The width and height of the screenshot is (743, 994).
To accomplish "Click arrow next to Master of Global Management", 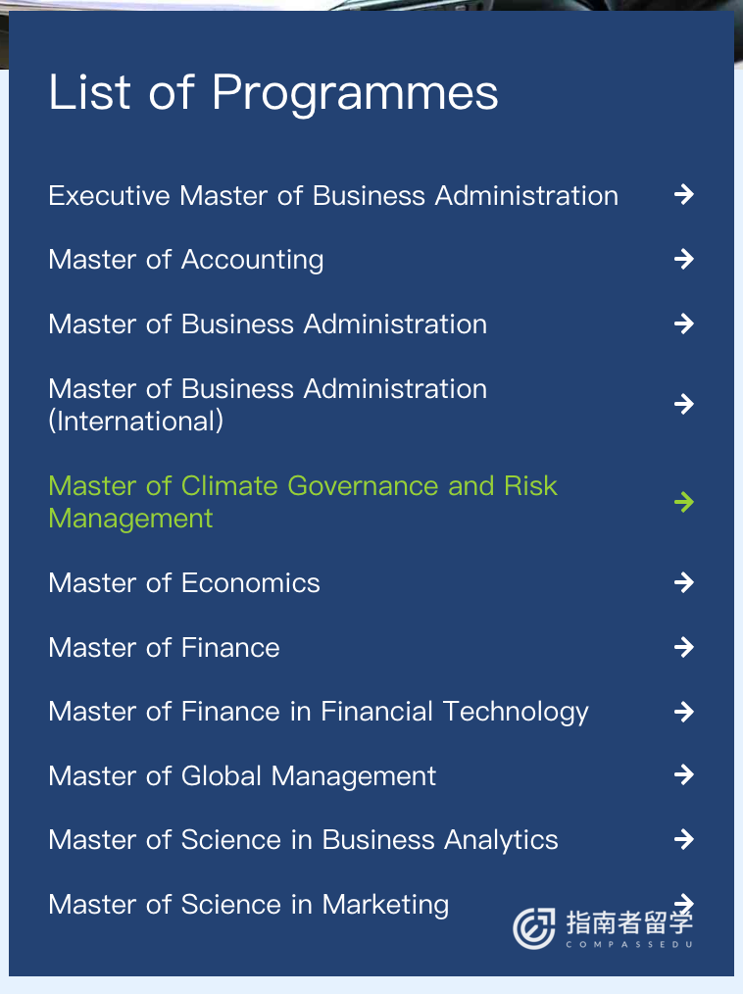I will [684, 774].
